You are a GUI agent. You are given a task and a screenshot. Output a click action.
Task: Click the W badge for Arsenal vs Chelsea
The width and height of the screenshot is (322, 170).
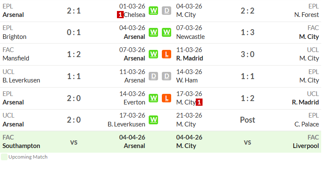click(153, 11)
